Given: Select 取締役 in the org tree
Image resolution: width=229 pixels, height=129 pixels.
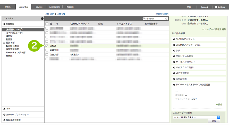Looking at the screenshot, I should click(9, 36).
